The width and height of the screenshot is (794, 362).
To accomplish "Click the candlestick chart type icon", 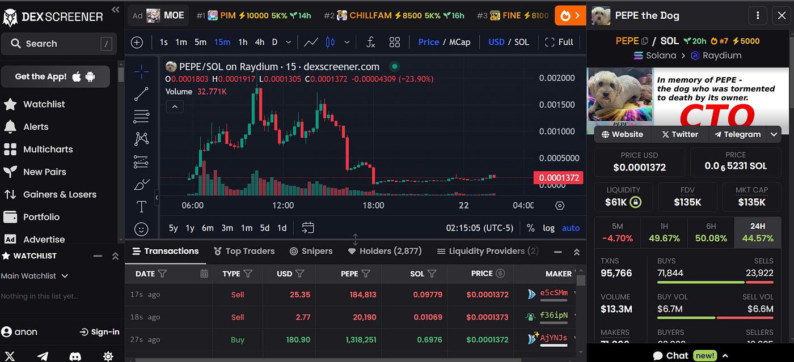I will [331, 42].
